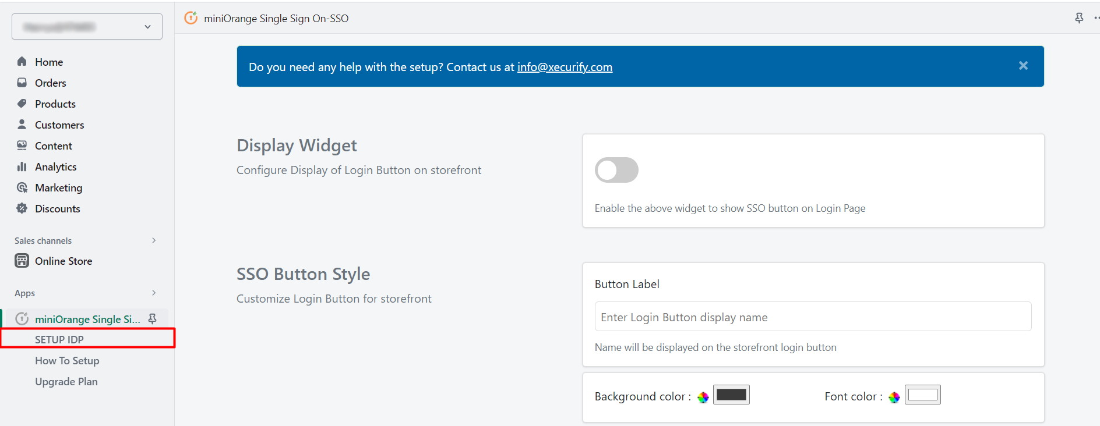1100x426 pixels.
Task: Click the Display Widget heading
Action: click(297, 145)
